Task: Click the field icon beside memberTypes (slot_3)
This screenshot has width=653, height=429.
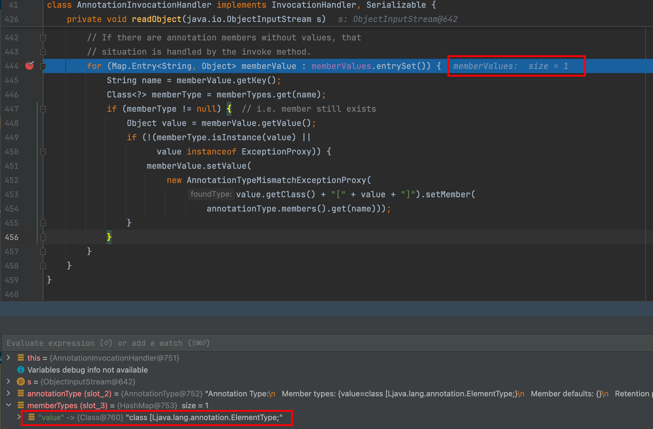Action: [x=21, y=405]
